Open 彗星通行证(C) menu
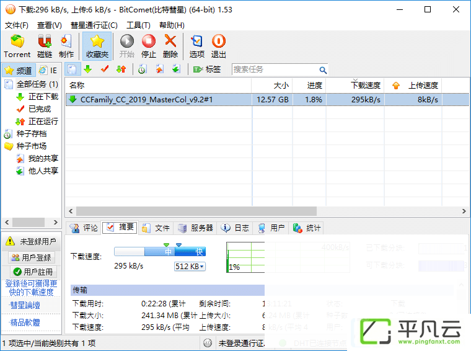The image size is (471, 351). click(x=94, y=25)
